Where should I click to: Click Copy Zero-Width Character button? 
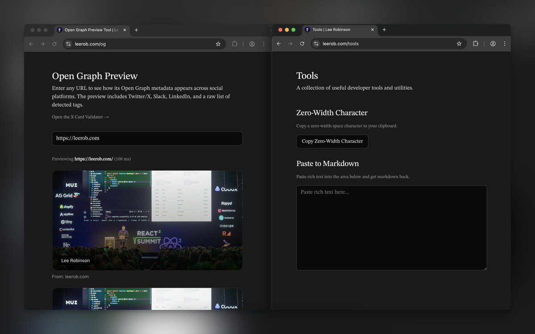coord(332,141)
